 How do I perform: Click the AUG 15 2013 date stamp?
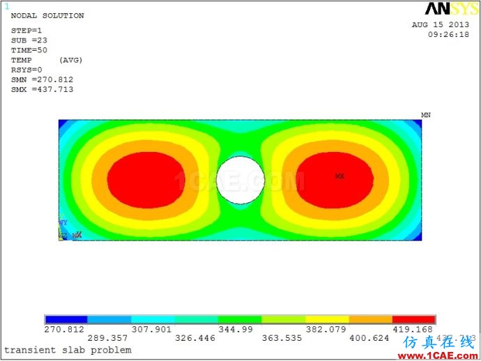441,24
